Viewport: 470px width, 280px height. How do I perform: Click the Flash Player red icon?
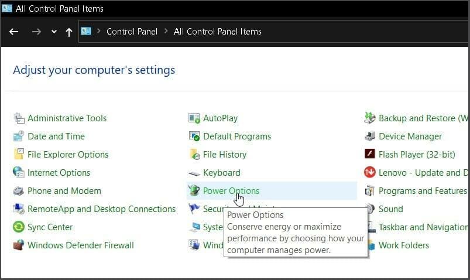(369, 154)
